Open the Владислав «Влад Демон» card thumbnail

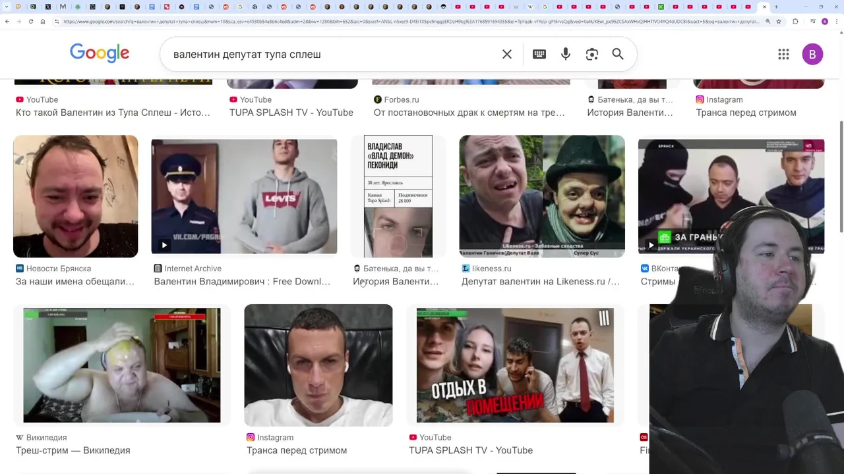coord(398,196)
